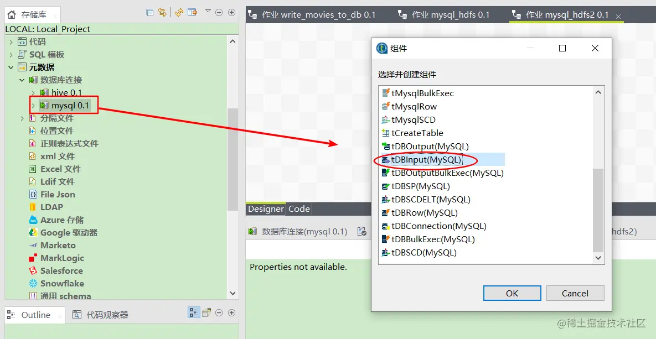The image size is (656, 339).
Task: Click Cancel in the 组件 dialog
Action: pos(575,294)
